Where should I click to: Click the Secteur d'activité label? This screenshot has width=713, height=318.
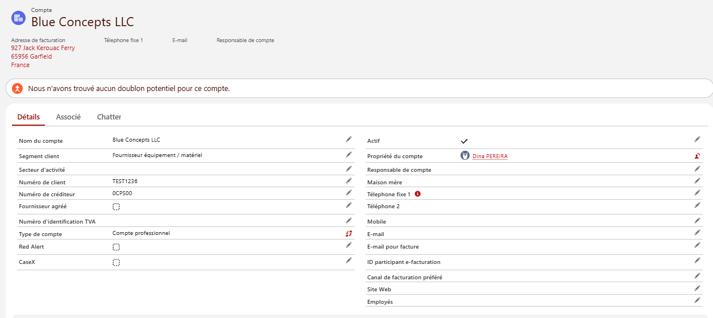click(42, 170)
